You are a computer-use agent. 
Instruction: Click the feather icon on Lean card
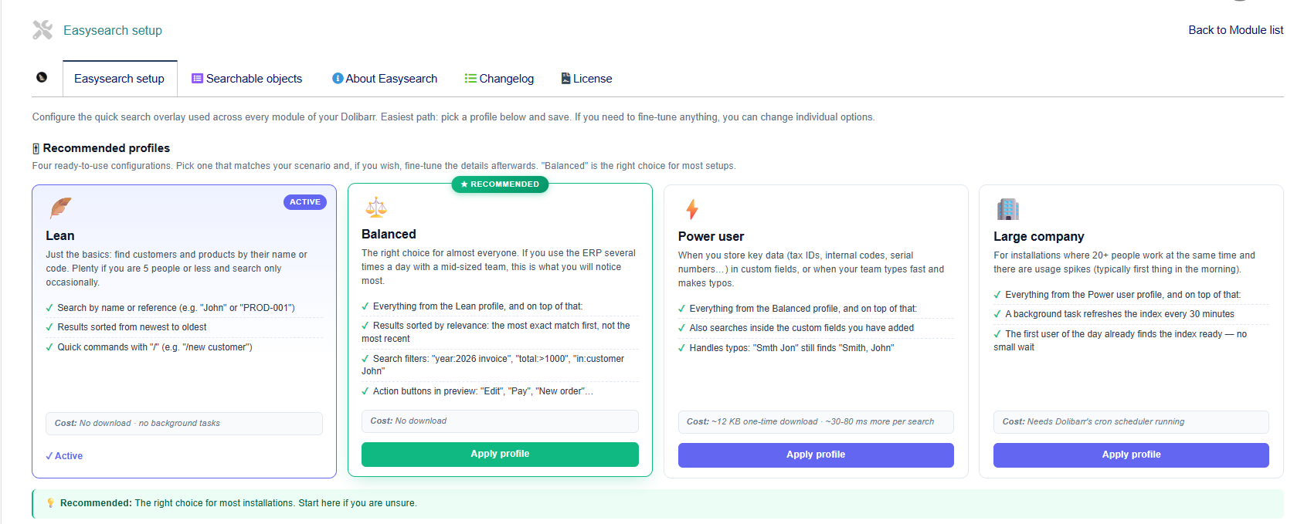(x=60, y=208)
